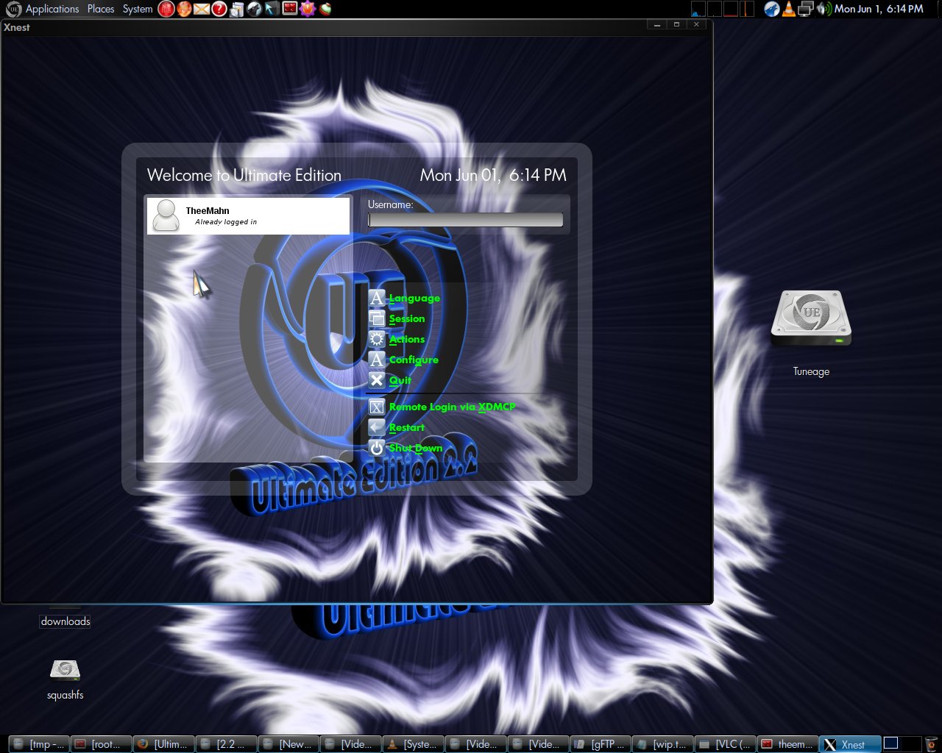Click the purple gear badge launcher
The width and height of the screenshot is (942, 753).
coord(308,9)
